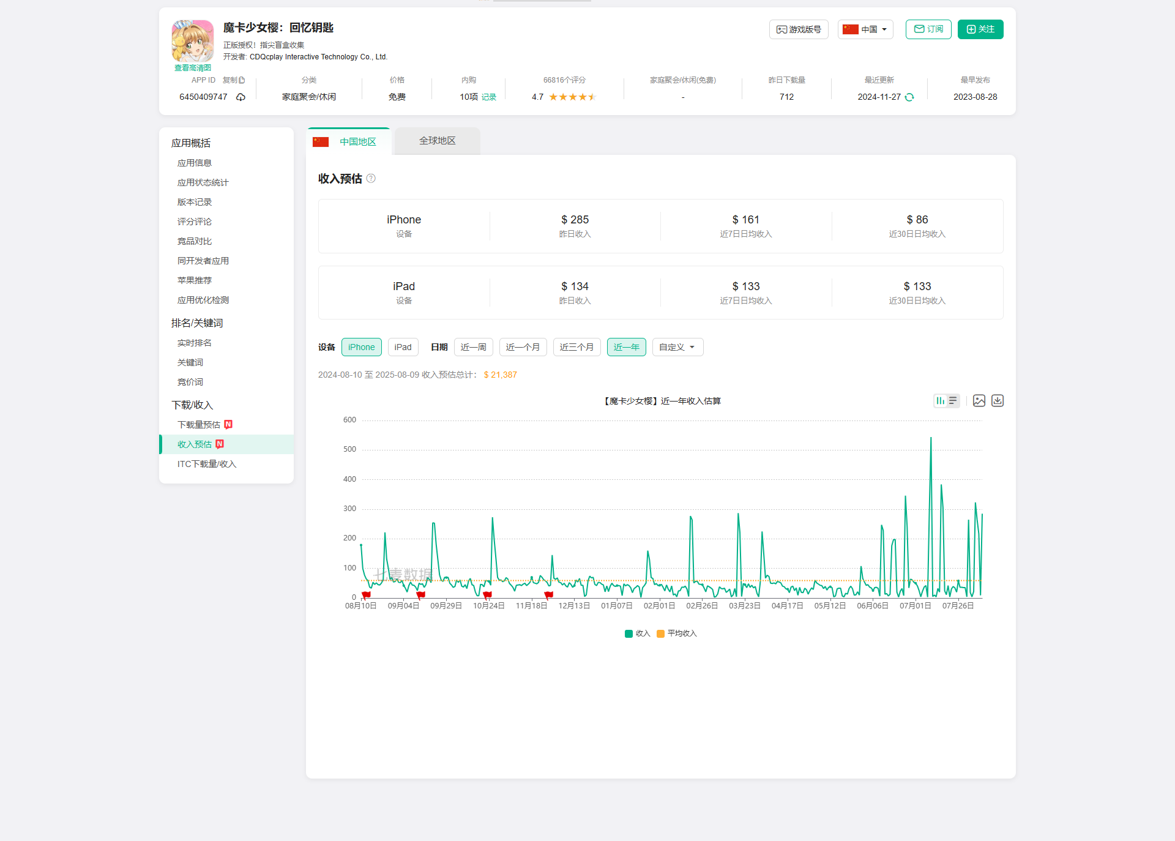The width and height of the screenshot is (1175, 841).
Task: Select iPhone device filter
Action: pyautogui.click(x=362, y=347)
